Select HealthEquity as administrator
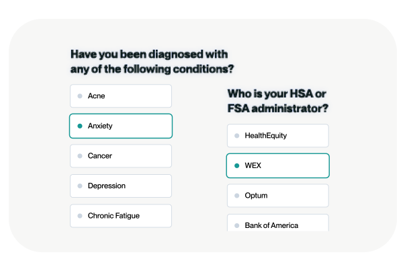 click(x=265, y=136)
